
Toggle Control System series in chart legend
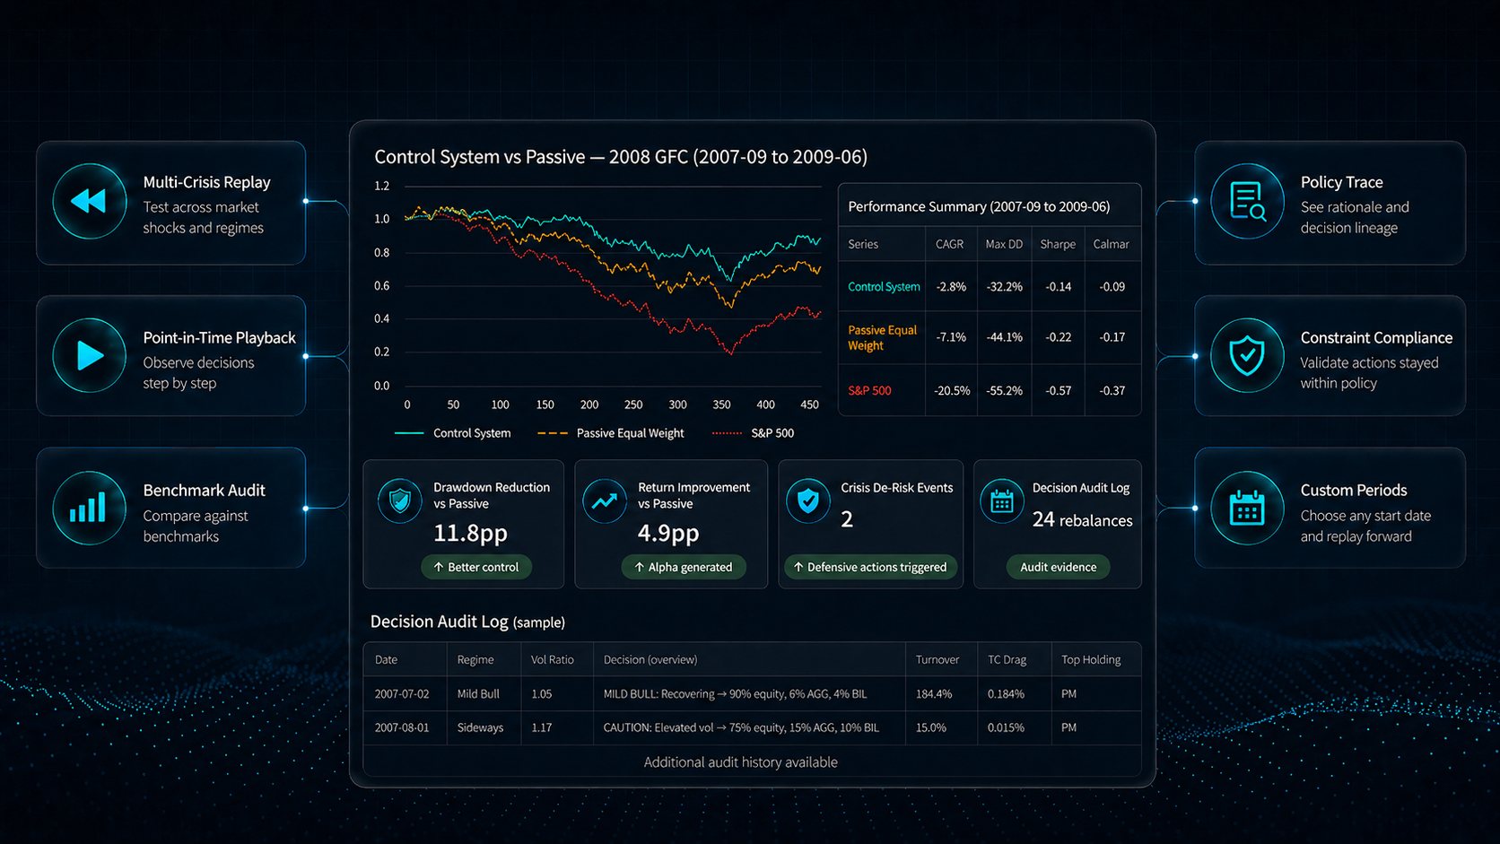(453, 433)
